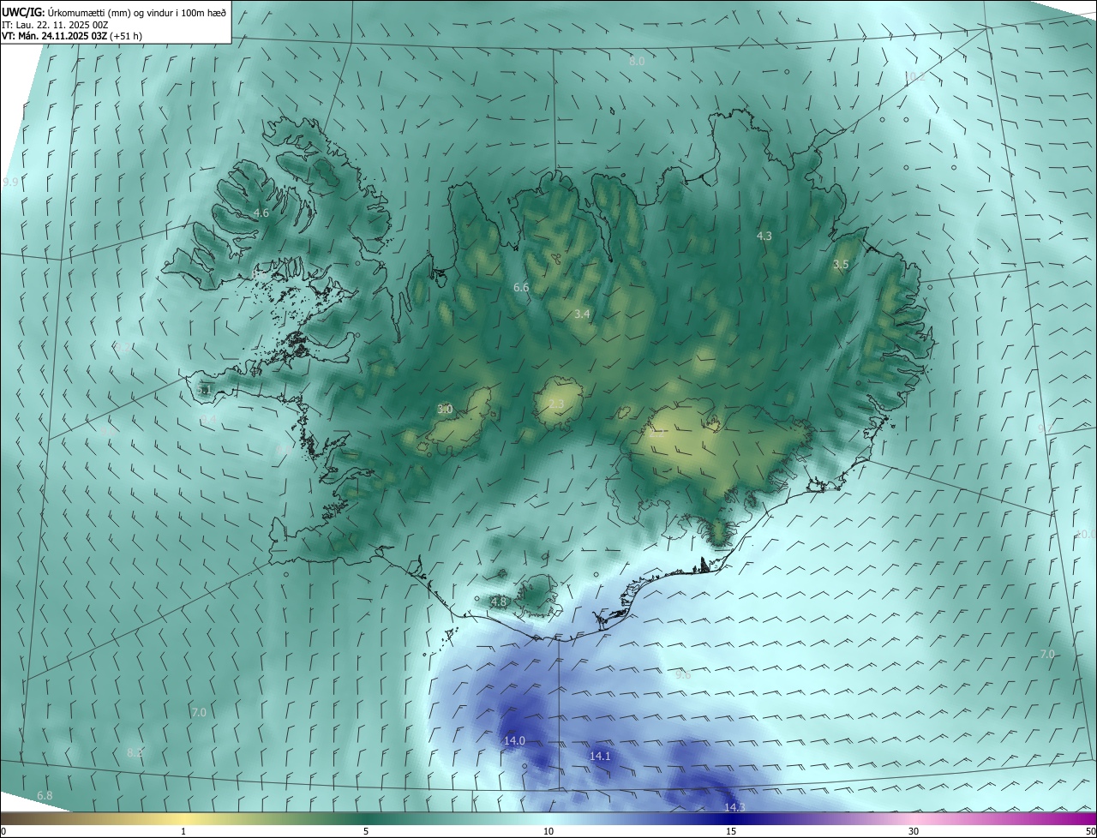Click the 4.6 value over the Westfjords

pyautogui.click(x=261, y=212)
